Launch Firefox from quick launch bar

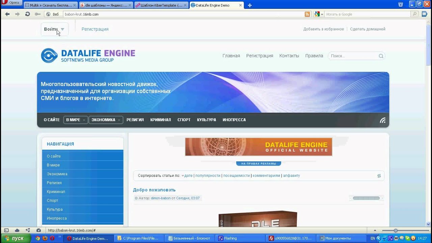tap(45, 238)
